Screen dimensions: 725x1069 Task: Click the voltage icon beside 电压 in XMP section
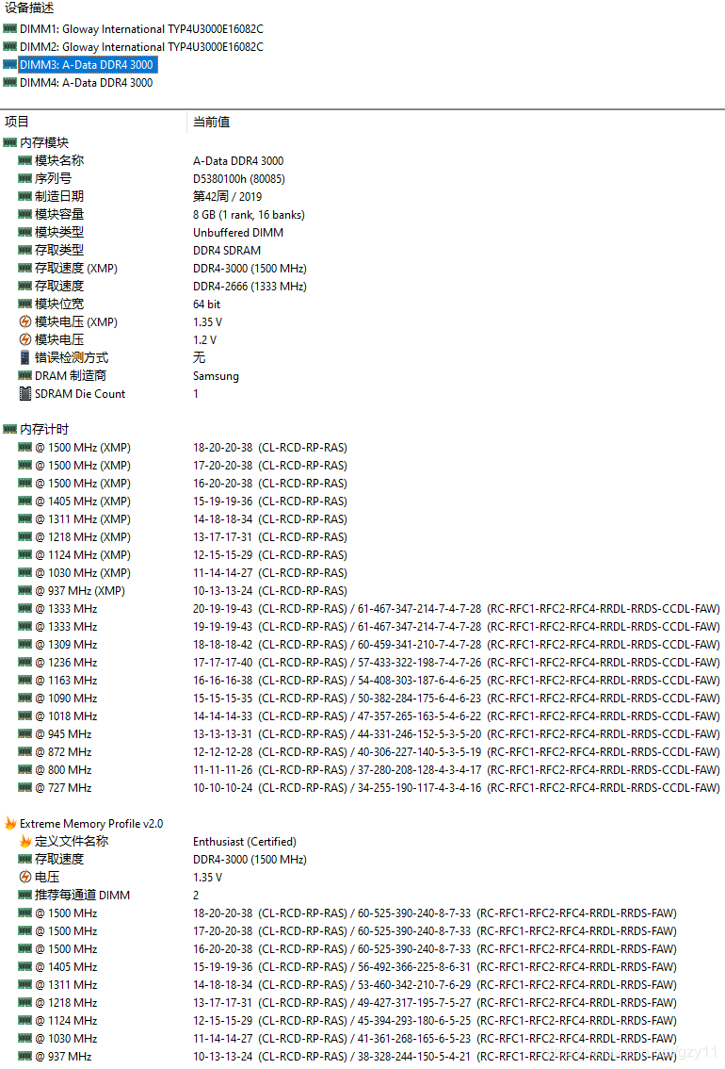point(25,877)
